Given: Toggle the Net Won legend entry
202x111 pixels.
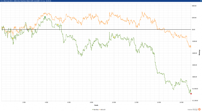Looking at the screenshot, I should (96, 110).
